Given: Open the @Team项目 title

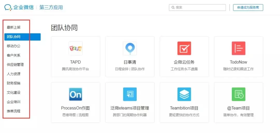Looking at the screenshot, I should 239,108.
